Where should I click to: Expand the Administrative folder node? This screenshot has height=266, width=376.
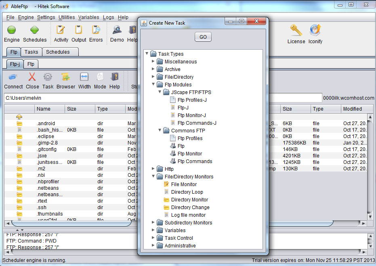pos(153,245)
